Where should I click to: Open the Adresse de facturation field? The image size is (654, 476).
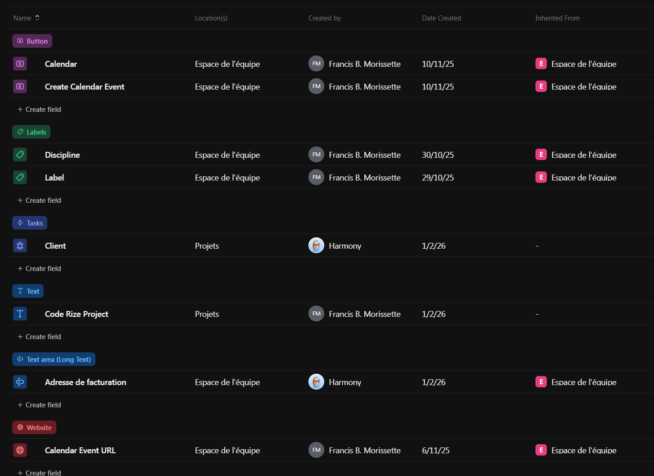85,382
